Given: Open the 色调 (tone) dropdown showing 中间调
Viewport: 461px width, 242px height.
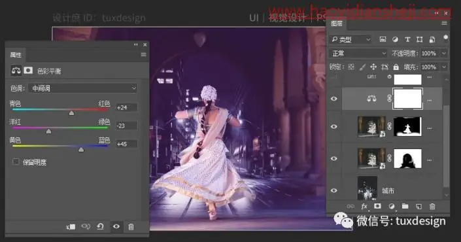Looking at the screenshot, I should point(83,88).
